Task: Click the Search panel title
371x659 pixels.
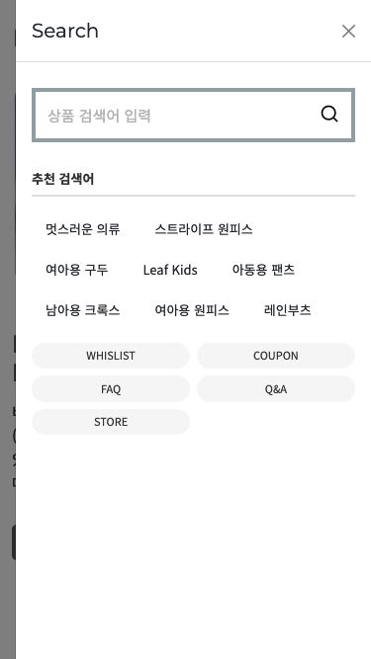Action: click(65, 31)
